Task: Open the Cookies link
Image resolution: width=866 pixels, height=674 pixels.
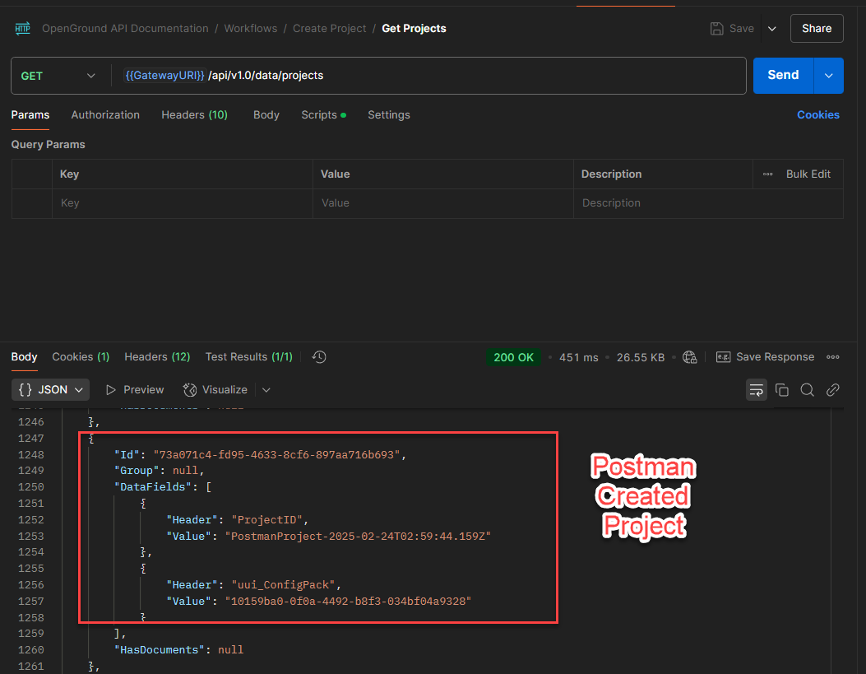Action: [x=818, y=115]
